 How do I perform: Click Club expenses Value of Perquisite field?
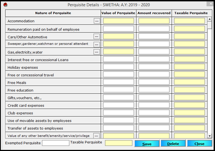click(118, 113)
